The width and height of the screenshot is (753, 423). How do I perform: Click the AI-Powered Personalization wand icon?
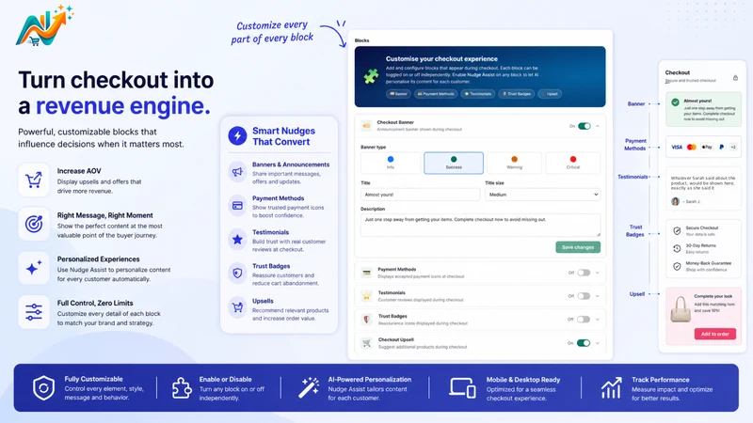309,387
